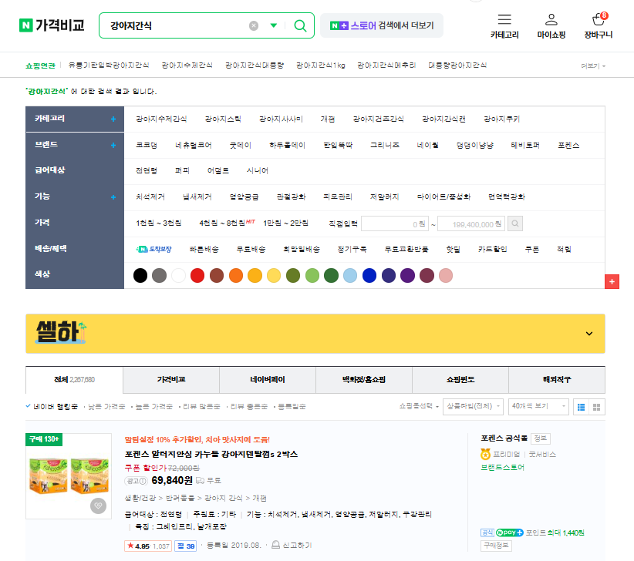Image resolution: width=634 pixels, height=561 pixels.
Task: Sort by 리뷰 많은순
Action: coord(201,406)
